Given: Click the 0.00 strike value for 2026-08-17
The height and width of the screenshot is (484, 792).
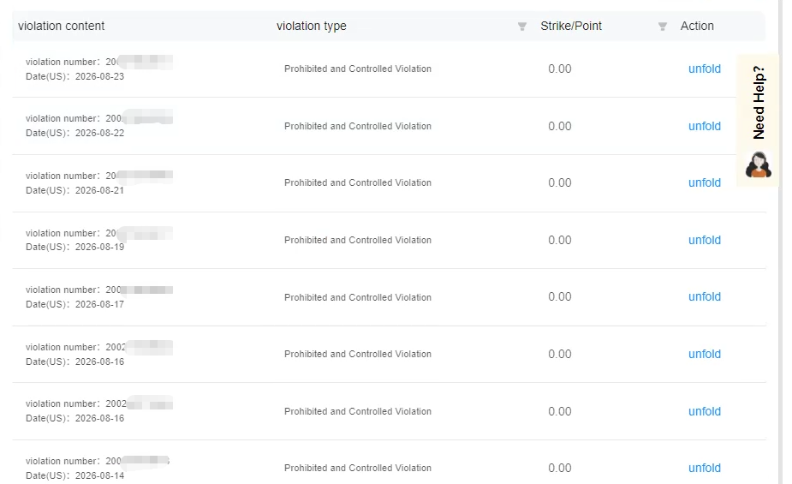Looking at the screenshot, I should (x=560, y=296).
